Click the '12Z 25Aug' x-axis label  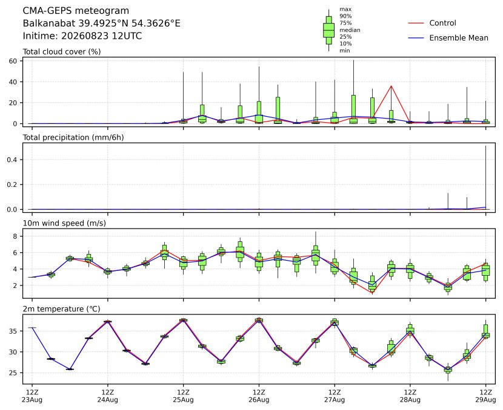click(x=183, y=396)
